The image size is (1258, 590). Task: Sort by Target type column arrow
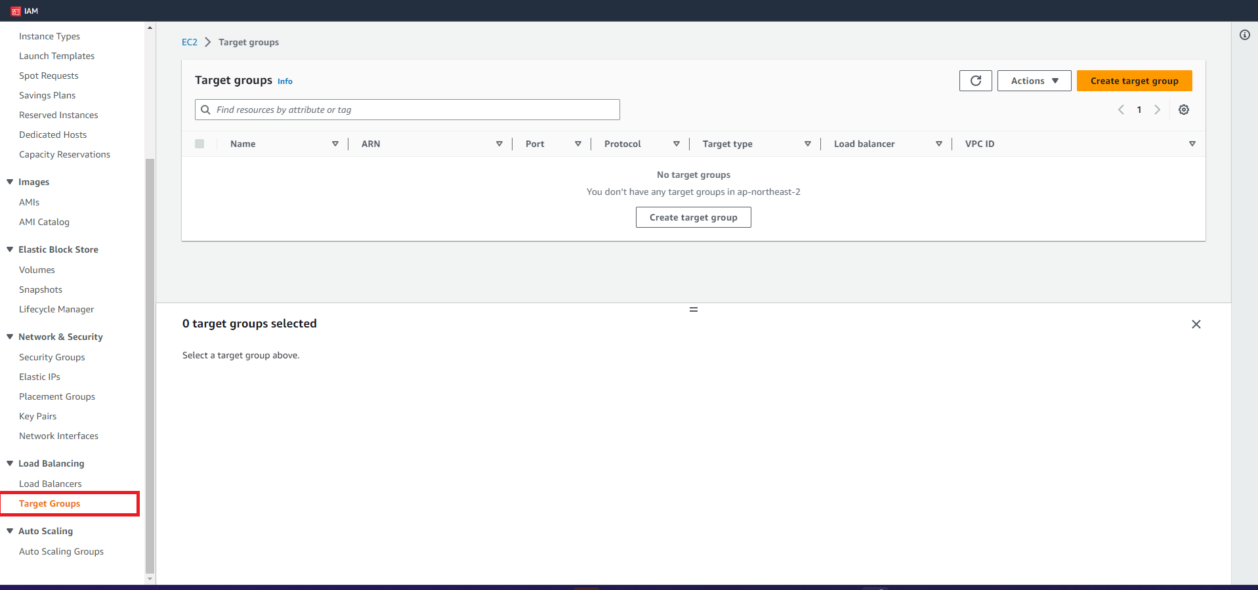point(808,144)
